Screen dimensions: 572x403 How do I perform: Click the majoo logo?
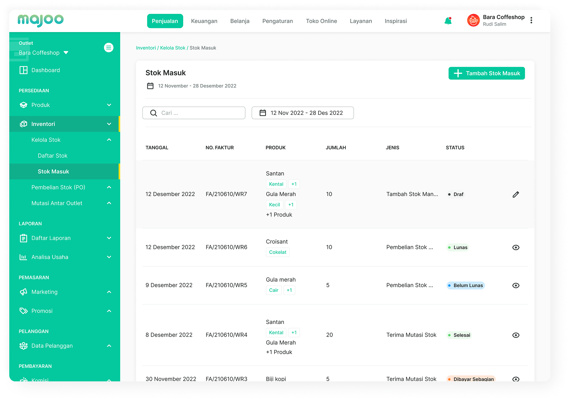tap(41, 20)
